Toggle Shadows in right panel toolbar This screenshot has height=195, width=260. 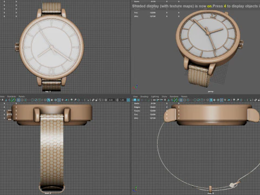point(229,100)
